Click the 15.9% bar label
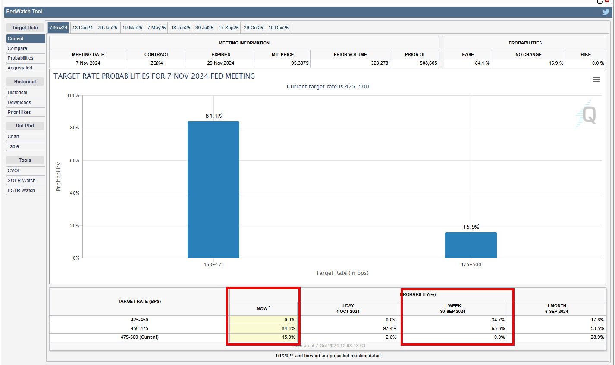Image resolution: width=615 pixels, height=365 pixels. [471, 227]
